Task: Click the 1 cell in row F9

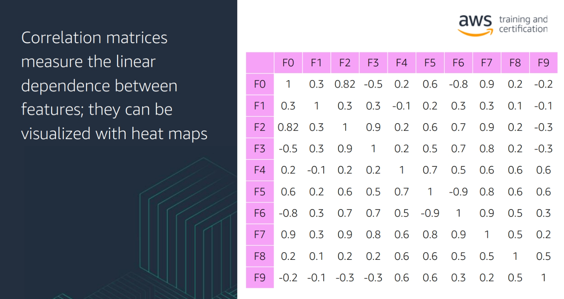Action: point(544,277)
